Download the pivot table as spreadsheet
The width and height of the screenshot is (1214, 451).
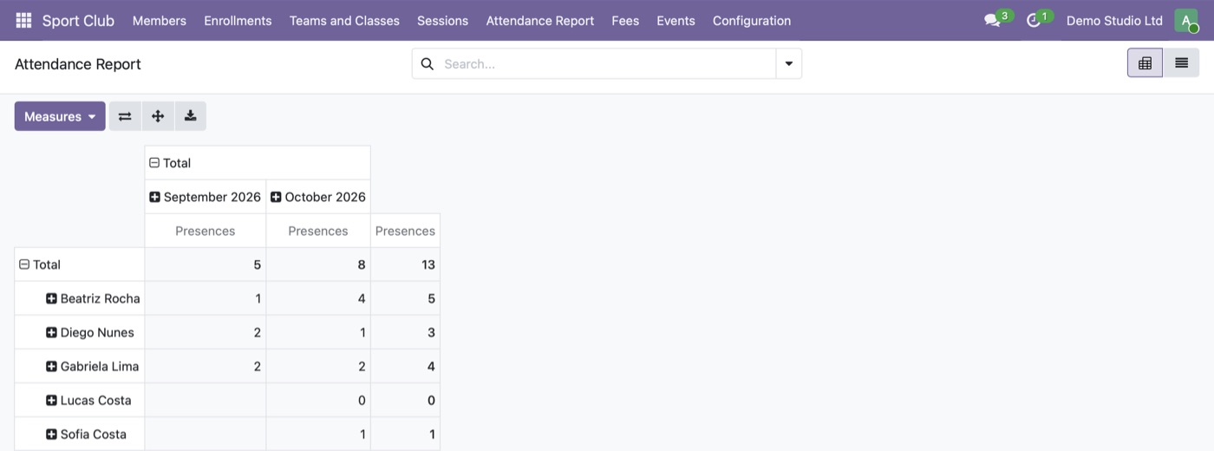[x=191, y=116]
